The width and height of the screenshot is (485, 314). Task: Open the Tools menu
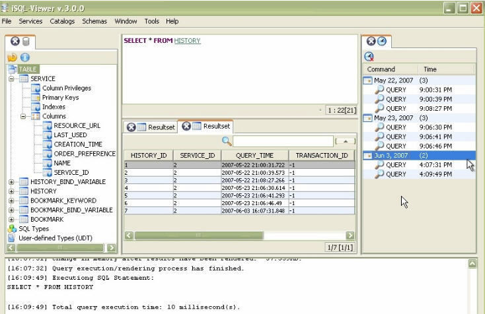[151, 21]
